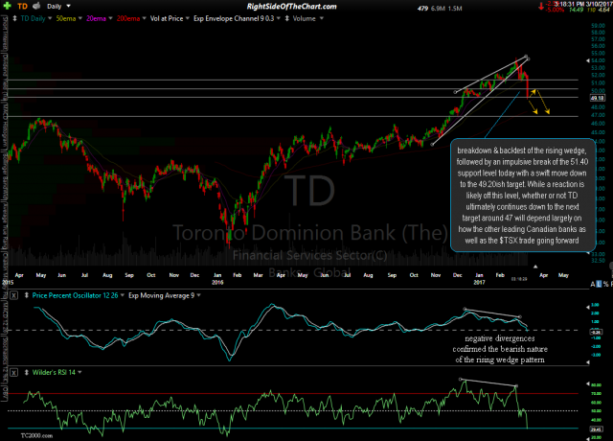The height and width of the screenshot is (441, 613).
Task: Toggle the A arithmetic scale button
Action: pyautogui.click(x=593, y=284)
